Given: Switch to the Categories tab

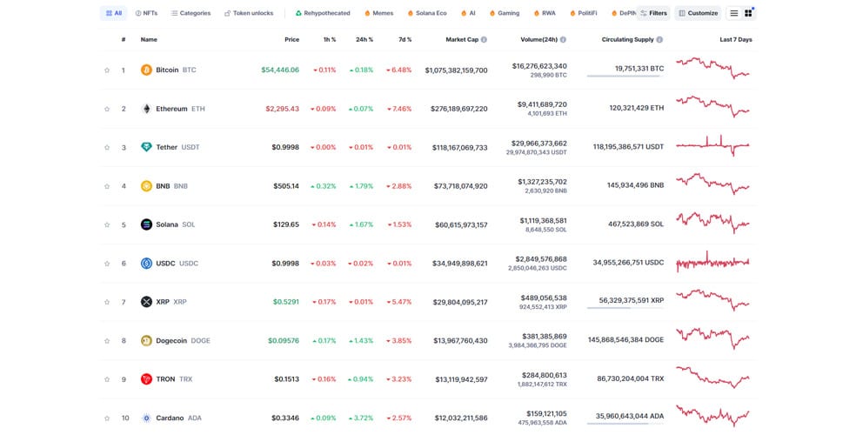Looking at the screenshot, I should coord(191,13).
